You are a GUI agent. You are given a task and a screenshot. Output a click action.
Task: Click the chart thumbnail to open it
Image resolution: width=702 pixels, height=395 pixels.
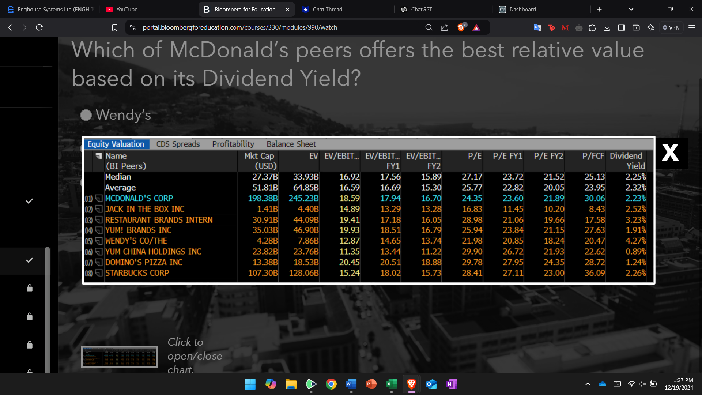tap(119, 356)
